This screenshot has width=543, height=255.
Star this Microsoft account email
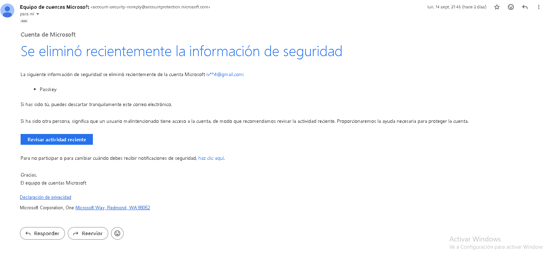tap(497, 7)
